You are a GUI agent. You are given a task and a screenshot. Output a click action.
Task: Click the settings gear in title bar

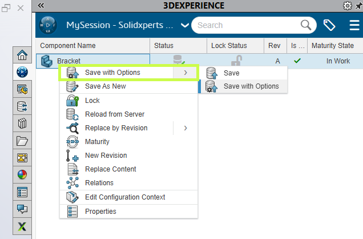(347, 6)
